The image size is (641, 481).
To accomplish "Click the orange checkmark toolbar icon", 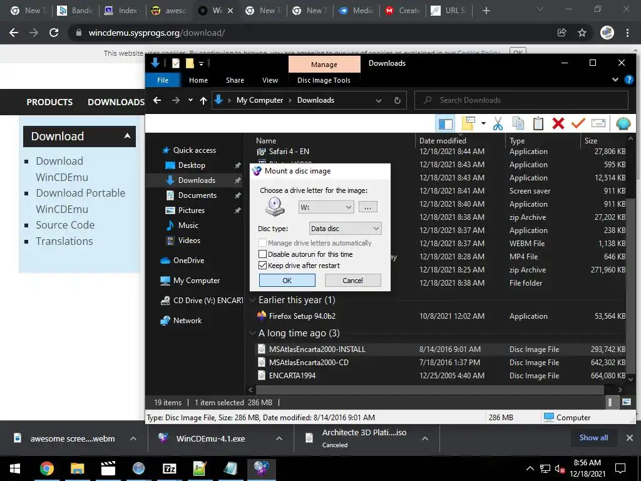I will 578,123.
